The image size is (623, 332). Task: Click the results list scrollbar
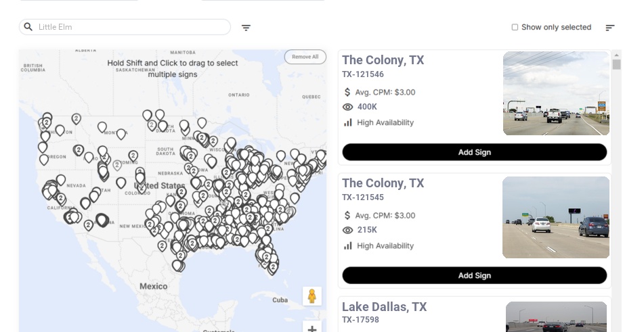[616, 65]
